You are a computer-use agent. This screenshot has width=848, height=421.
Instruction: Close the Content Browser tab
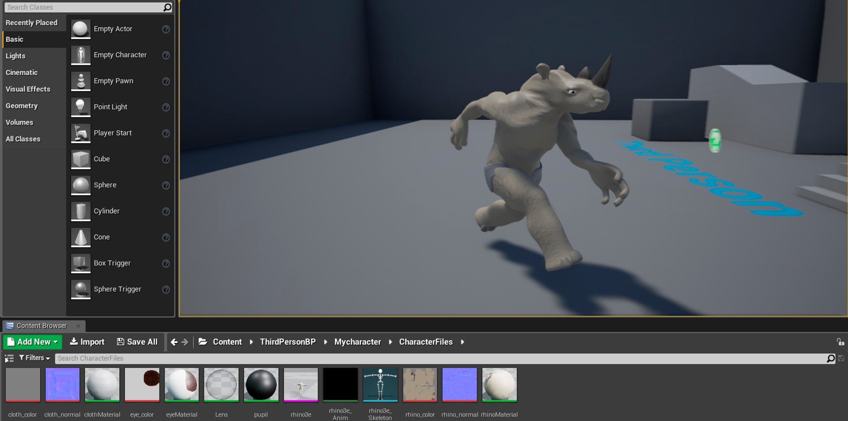[x=78, y=326]
